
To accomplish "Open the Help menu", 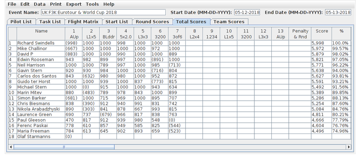I will pos(109,4).
